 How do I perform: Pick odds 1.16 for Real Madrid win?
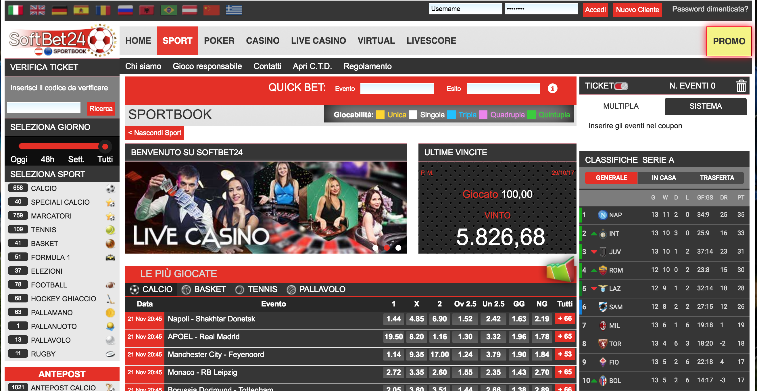[439, 337]
